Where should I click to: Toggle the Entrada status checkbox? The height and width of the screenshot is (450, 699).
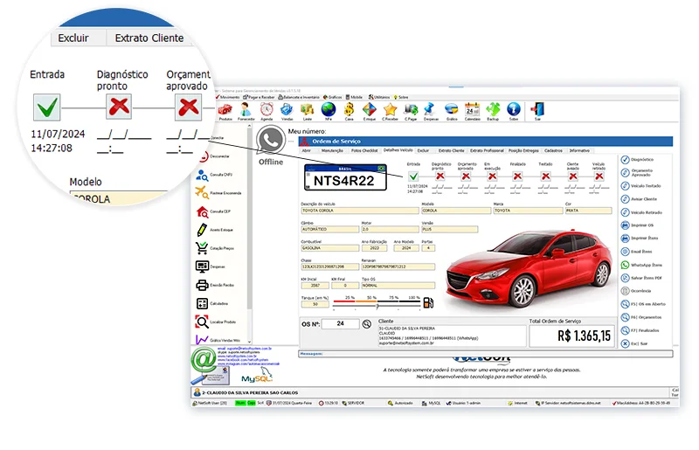point(413,177)
